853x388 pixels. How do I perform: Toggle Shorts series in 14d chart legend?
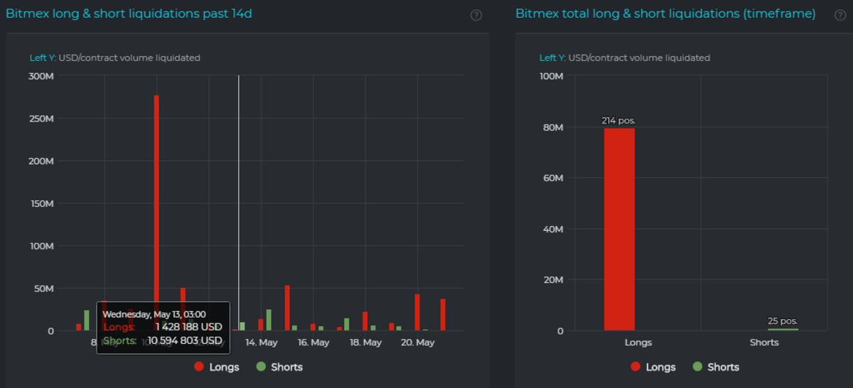279,367
